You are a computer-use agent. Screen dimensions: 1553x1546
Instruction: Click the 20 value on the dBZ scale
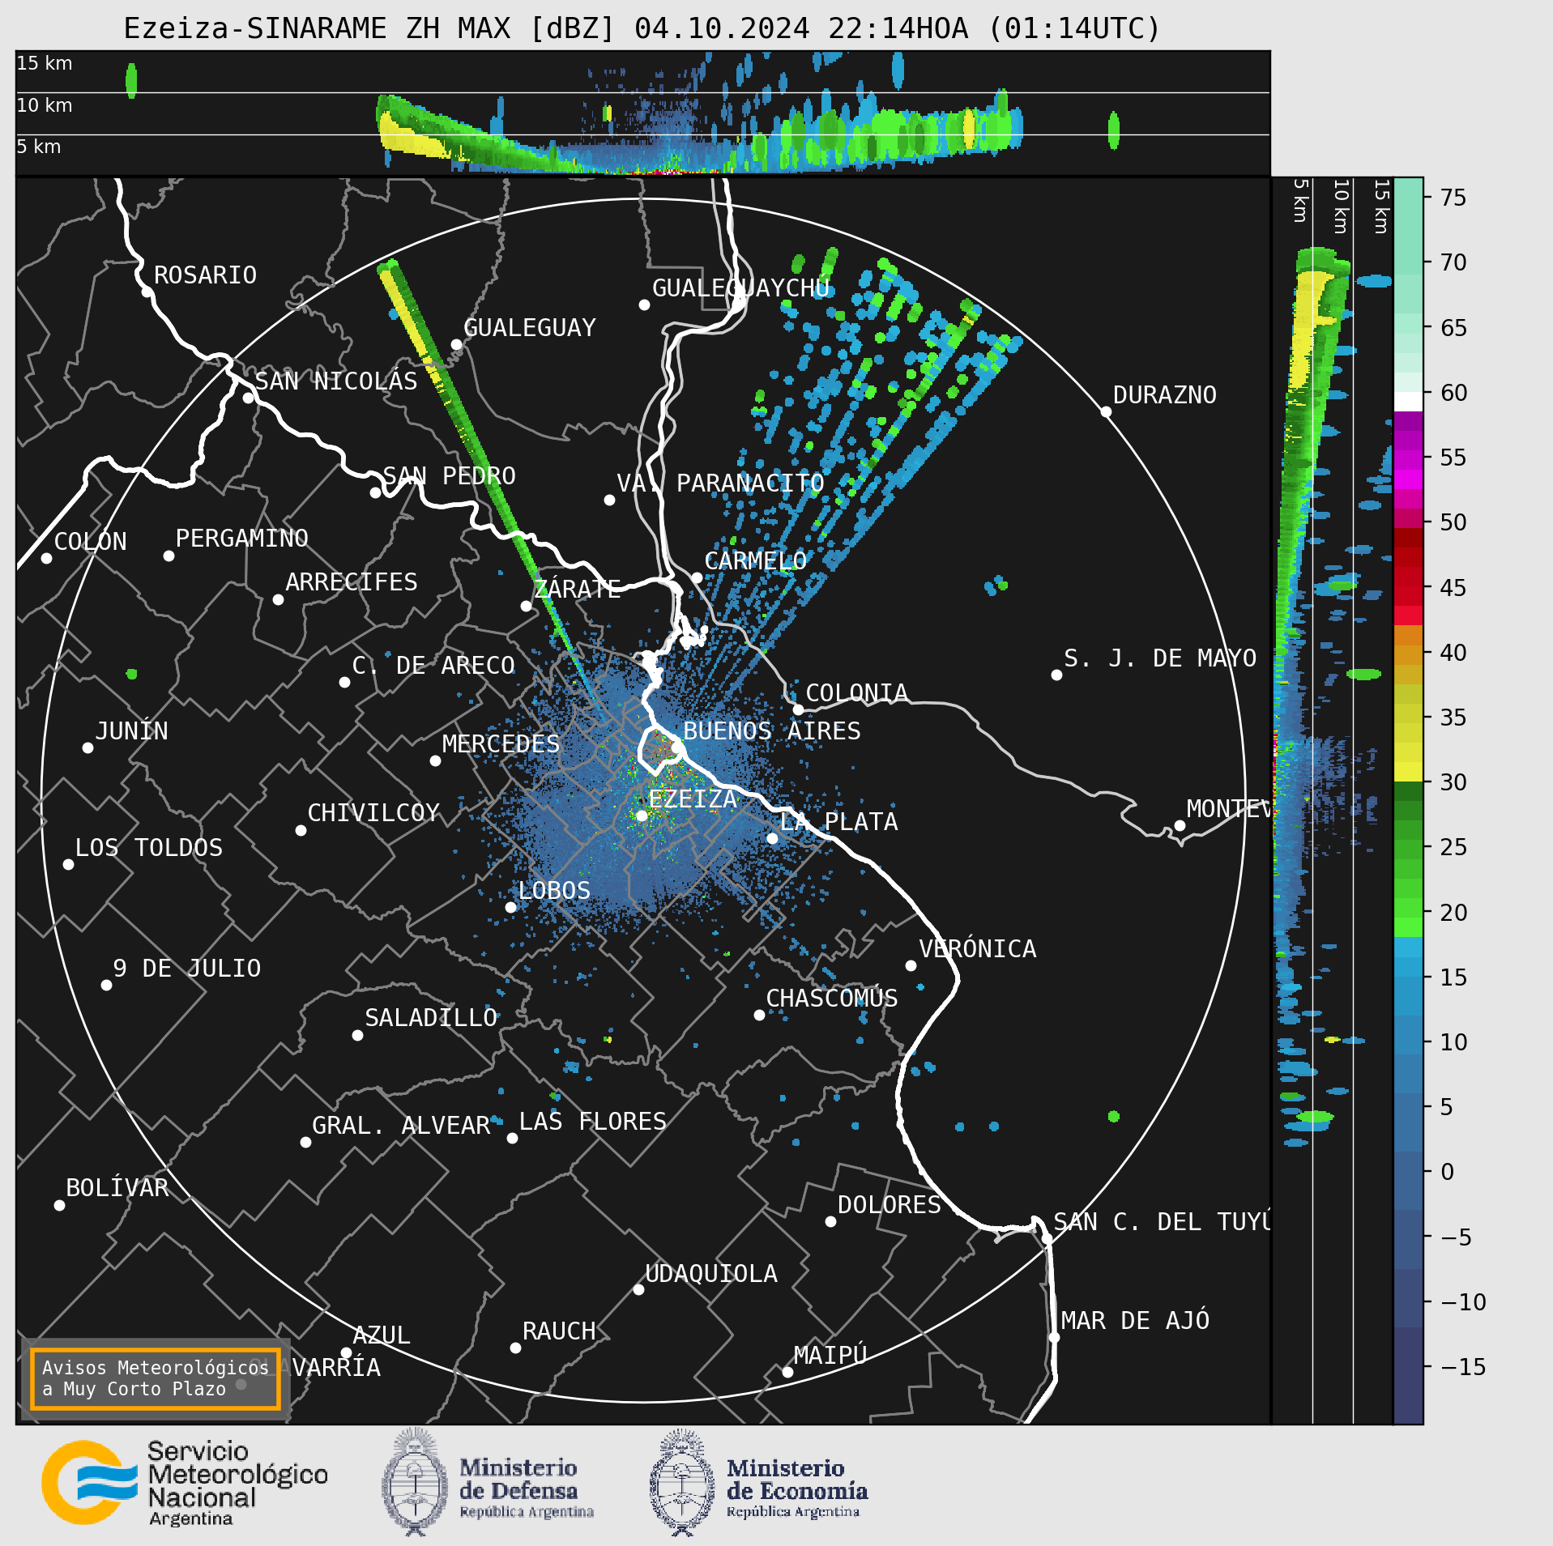pyautogui.click(x=1453, y=913)
